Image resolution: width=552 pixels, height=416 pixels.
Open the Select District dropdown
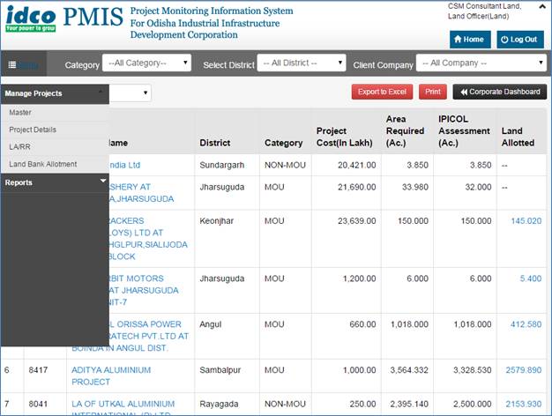click(302, 63)
